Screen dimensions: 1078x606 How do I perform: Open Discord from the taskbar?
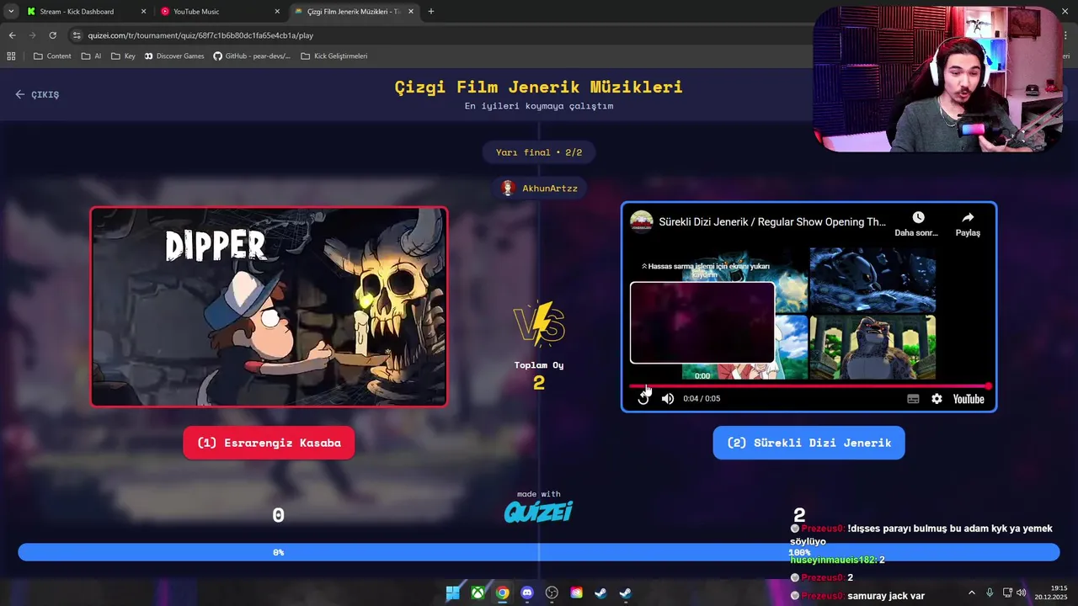point(527,593)
